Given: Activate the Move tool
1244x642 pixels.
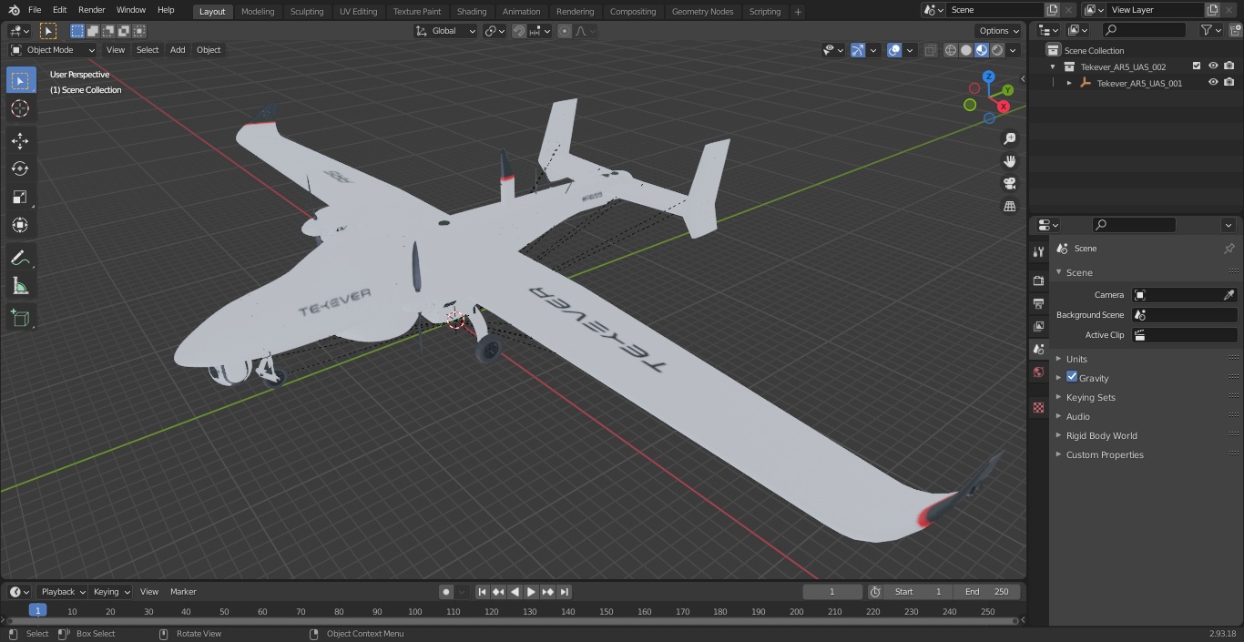Looking at the screenshot, I should [20, 140].
